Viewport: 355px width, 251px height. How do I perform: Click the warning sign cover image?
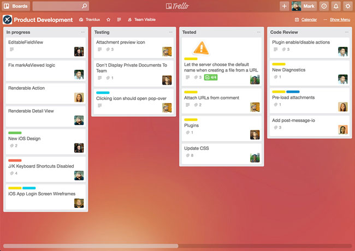tap(201, 48)
